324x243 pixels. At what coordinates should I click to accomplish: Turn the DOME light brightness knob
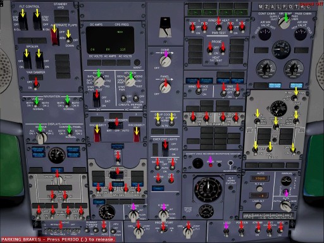tap(165, 61)
